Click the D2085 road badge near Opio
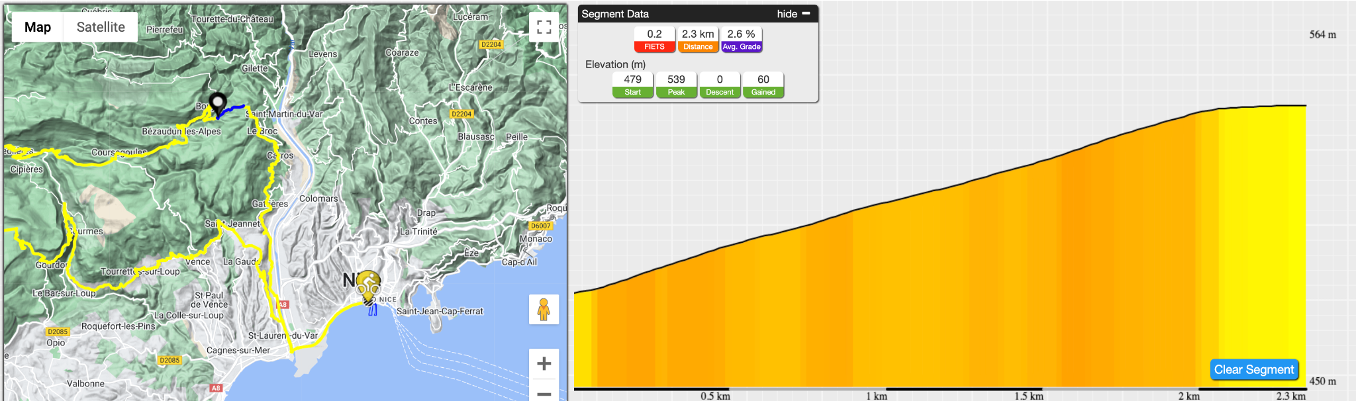 [x=58, y=332]
